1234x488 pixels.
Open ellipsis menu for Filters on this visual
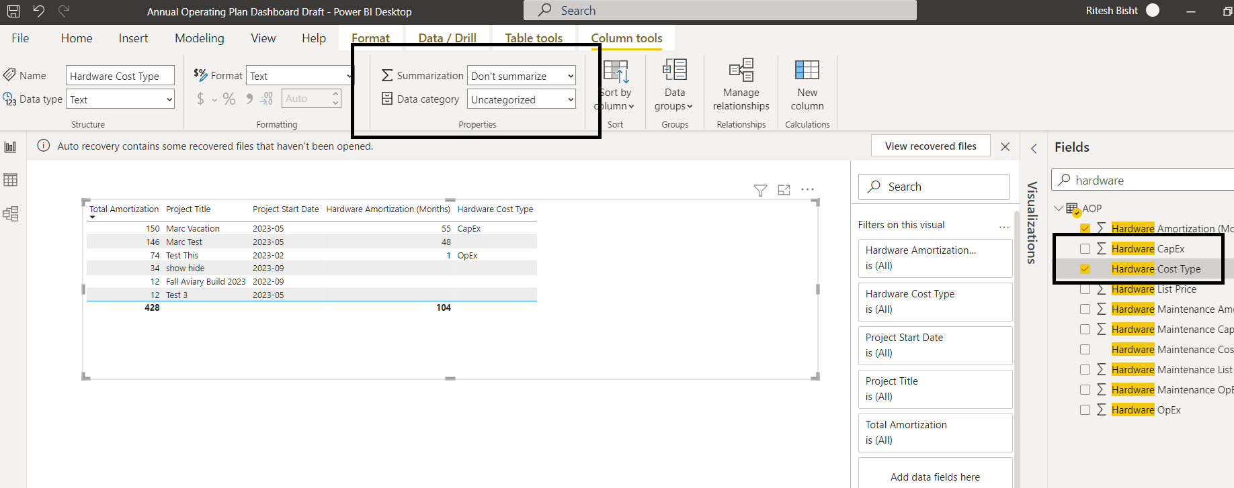tap(1004, 227)
